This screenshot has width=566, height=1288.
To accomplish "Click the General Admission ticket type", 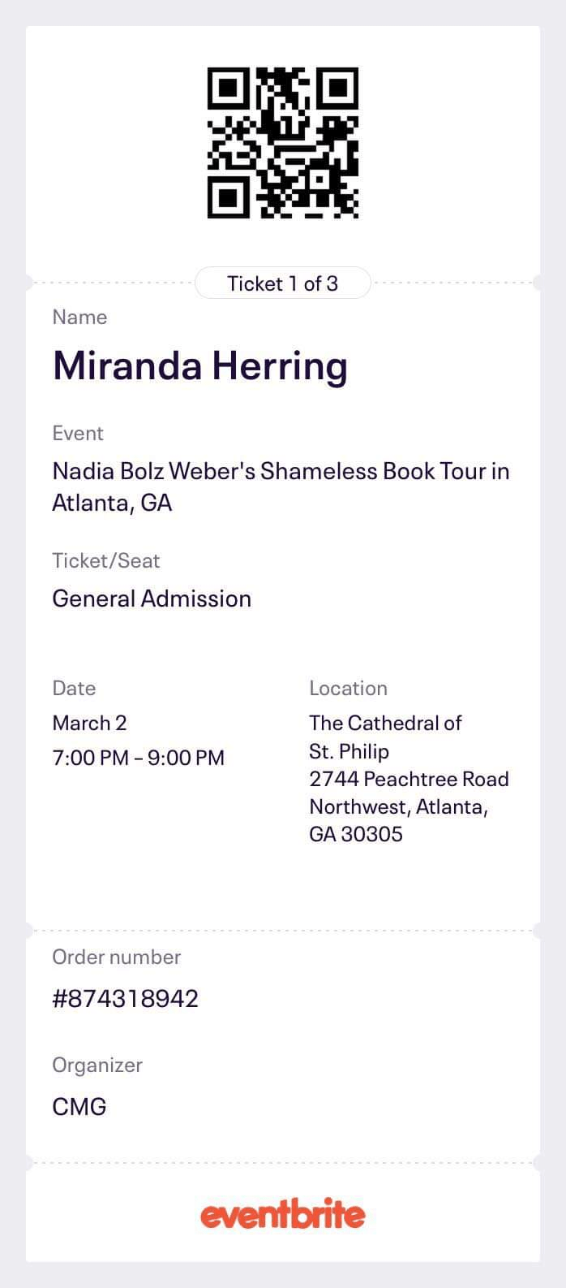I will coord(152,599).
